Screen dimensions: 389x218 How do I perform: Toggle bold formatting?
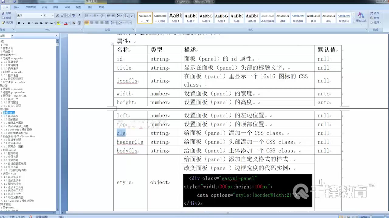19,23
